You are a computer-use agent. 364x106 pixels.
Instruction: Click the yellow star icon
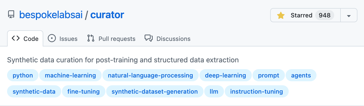click(x=281, y=15)
